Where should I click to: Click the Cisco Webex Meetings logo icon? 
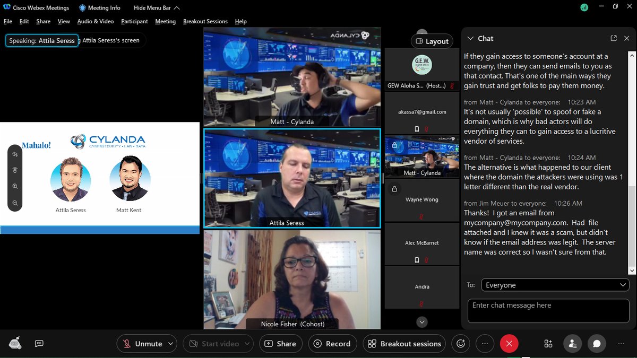coord(7,8)
